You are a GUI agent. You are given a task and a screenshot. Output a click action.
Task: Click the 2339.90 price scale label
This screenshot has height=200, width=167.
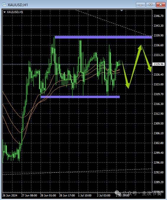point(158,36)
